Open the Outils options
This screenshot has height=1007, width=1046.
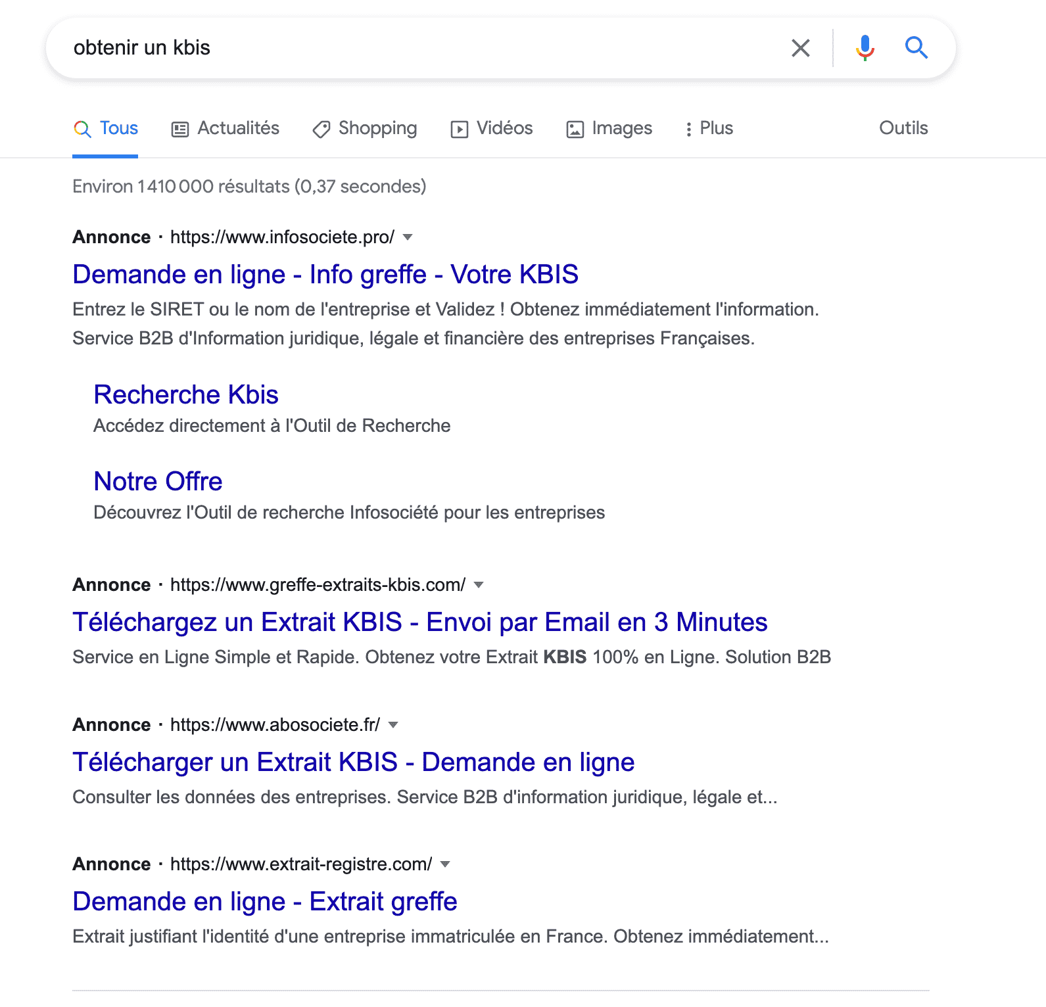(903, 128)
